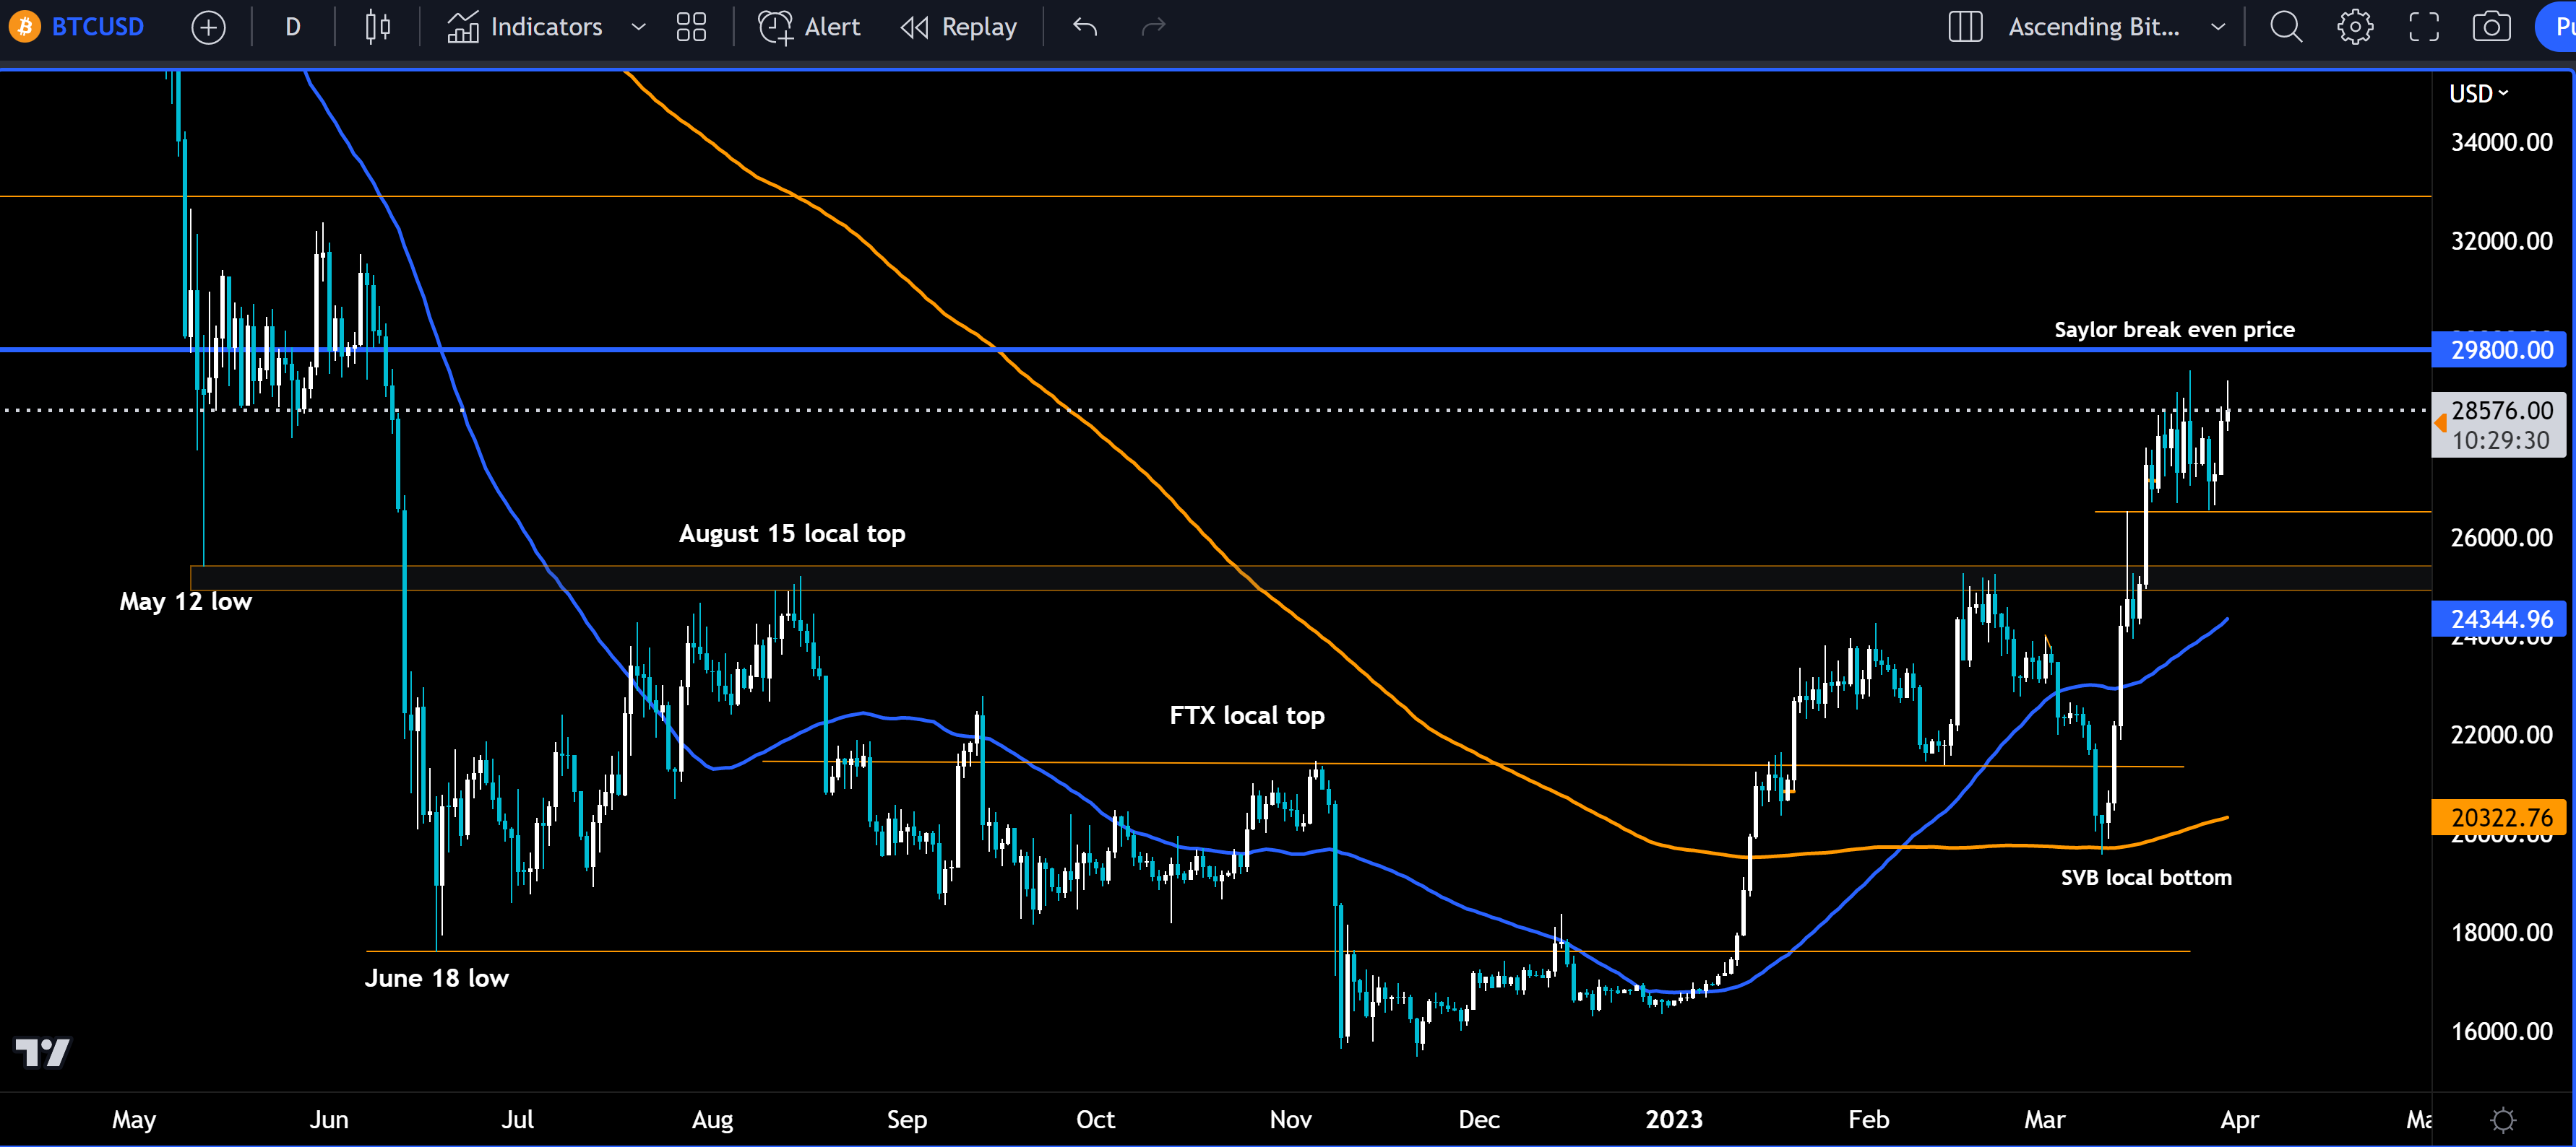Image resolution: width=2576 pixels, height=1147 pixels.
Task: Start bar Replay mode
Action: pyautogui.click(x=958, y=27)
